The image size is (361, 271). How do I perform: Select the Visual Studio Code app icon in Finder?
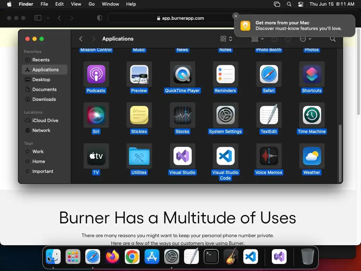click(225, 156)
